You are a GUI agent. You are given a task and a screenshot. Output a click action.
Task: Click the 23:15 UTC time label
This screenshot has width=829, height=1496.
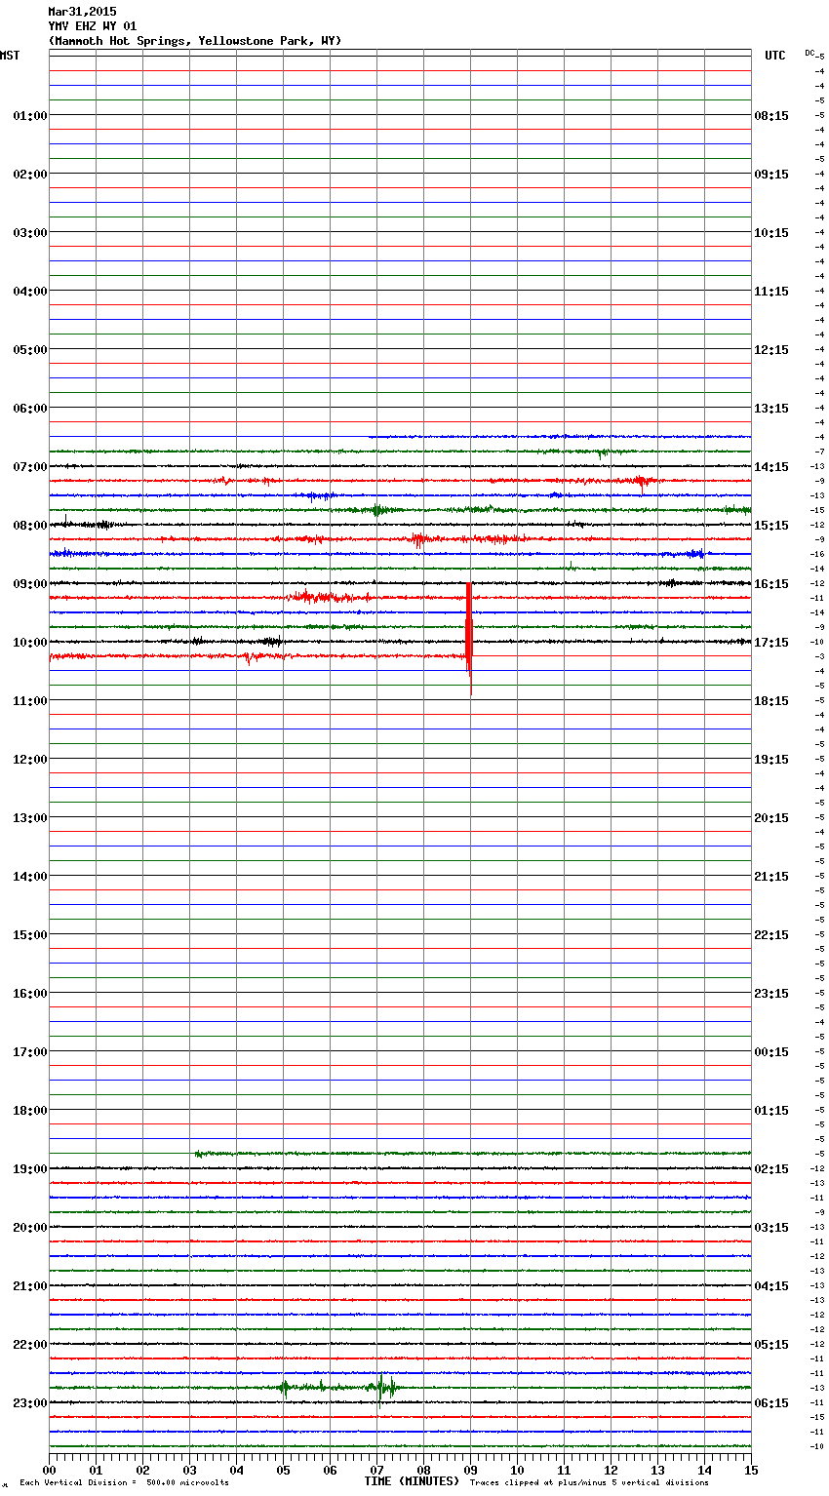click(771, 994)
